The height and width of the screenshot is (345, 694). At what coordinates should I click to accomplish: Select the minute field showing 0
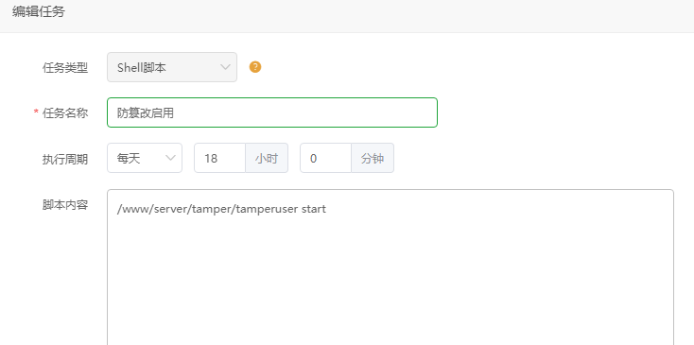tap(325, 158)
